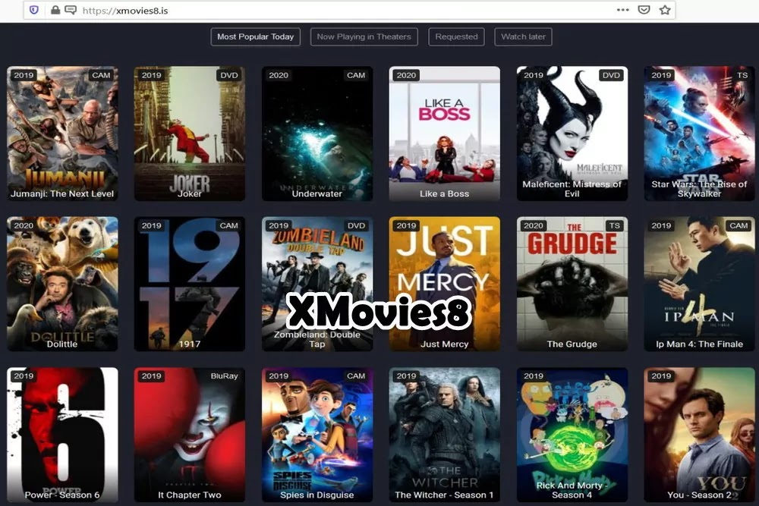
Task: Click the 2019 year badge on The Witcher
Action: [x=406, y=376]
